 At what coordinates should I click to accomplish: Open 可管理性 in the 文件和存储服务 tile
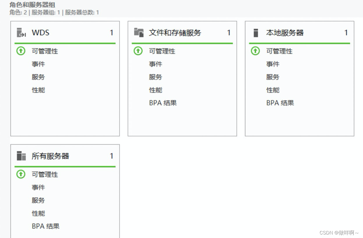coord(162,51)
